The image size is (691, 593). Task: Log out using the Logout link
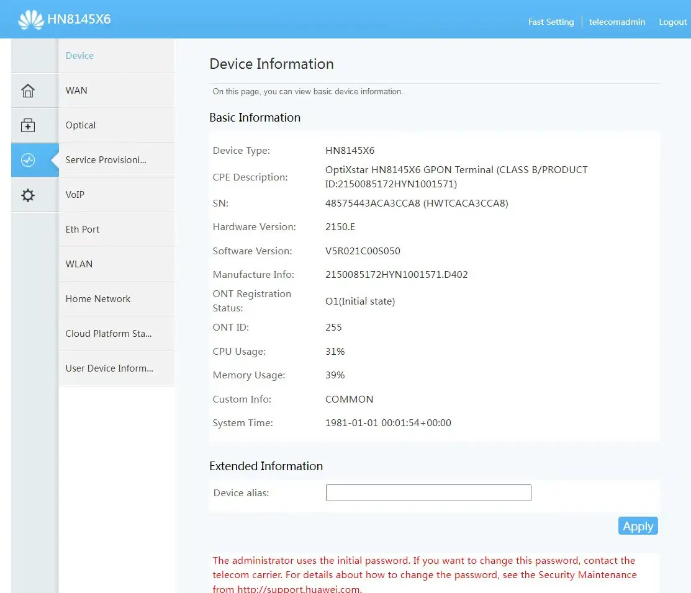tap(672, 22)
